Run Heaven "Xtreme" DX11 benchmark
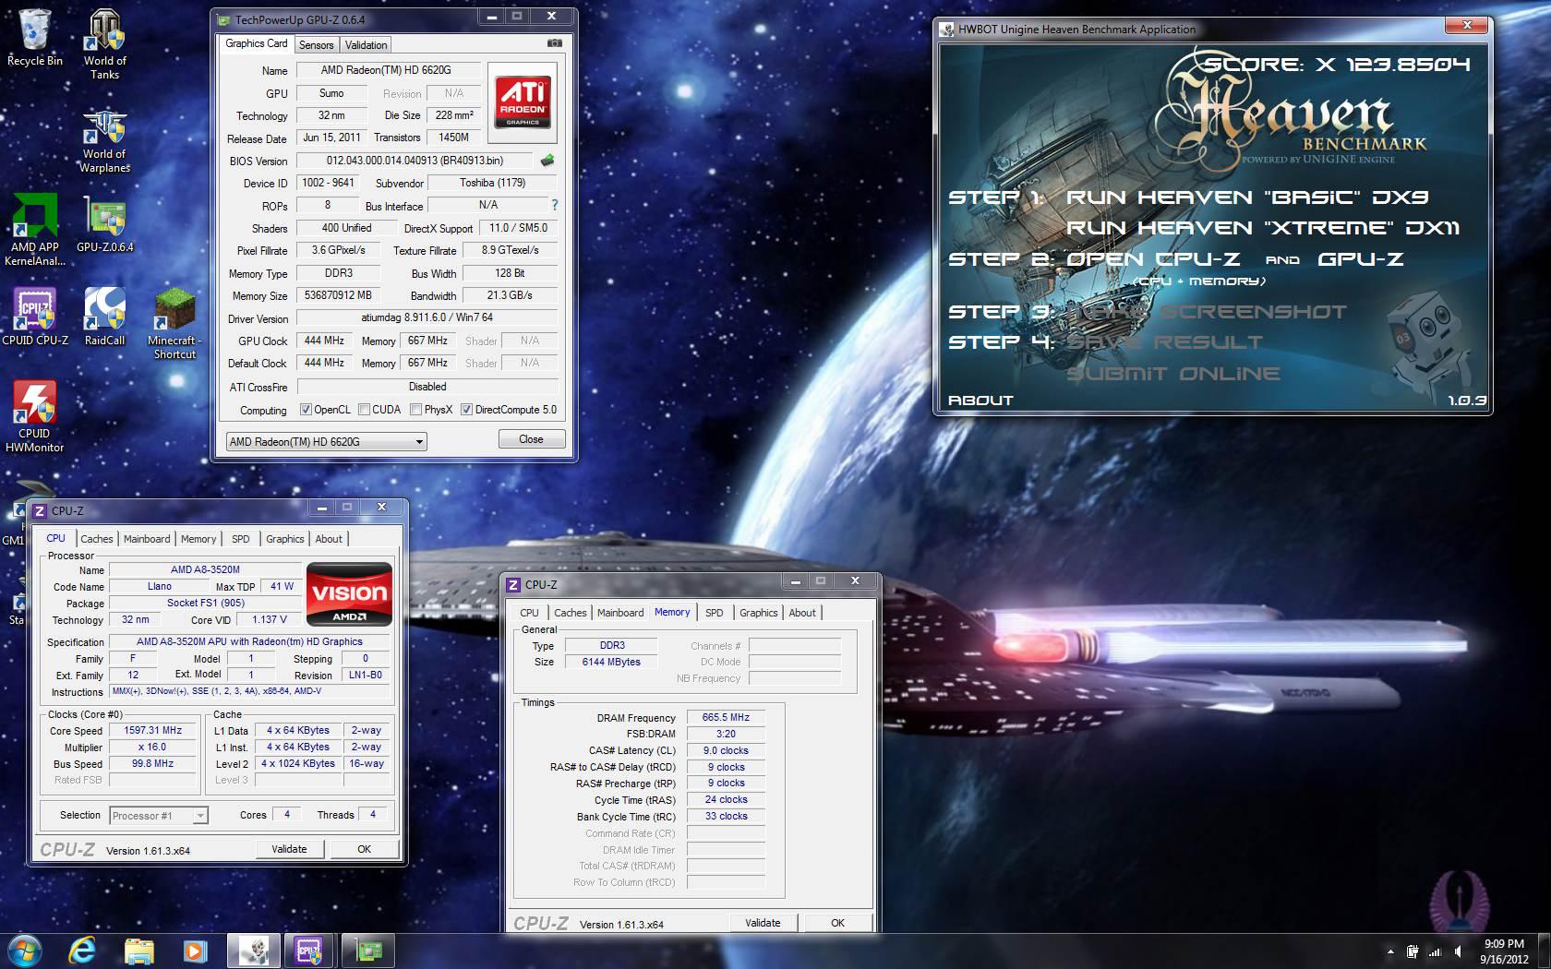The height and width of the screenshot is (969, 1551). [1264, 228]
